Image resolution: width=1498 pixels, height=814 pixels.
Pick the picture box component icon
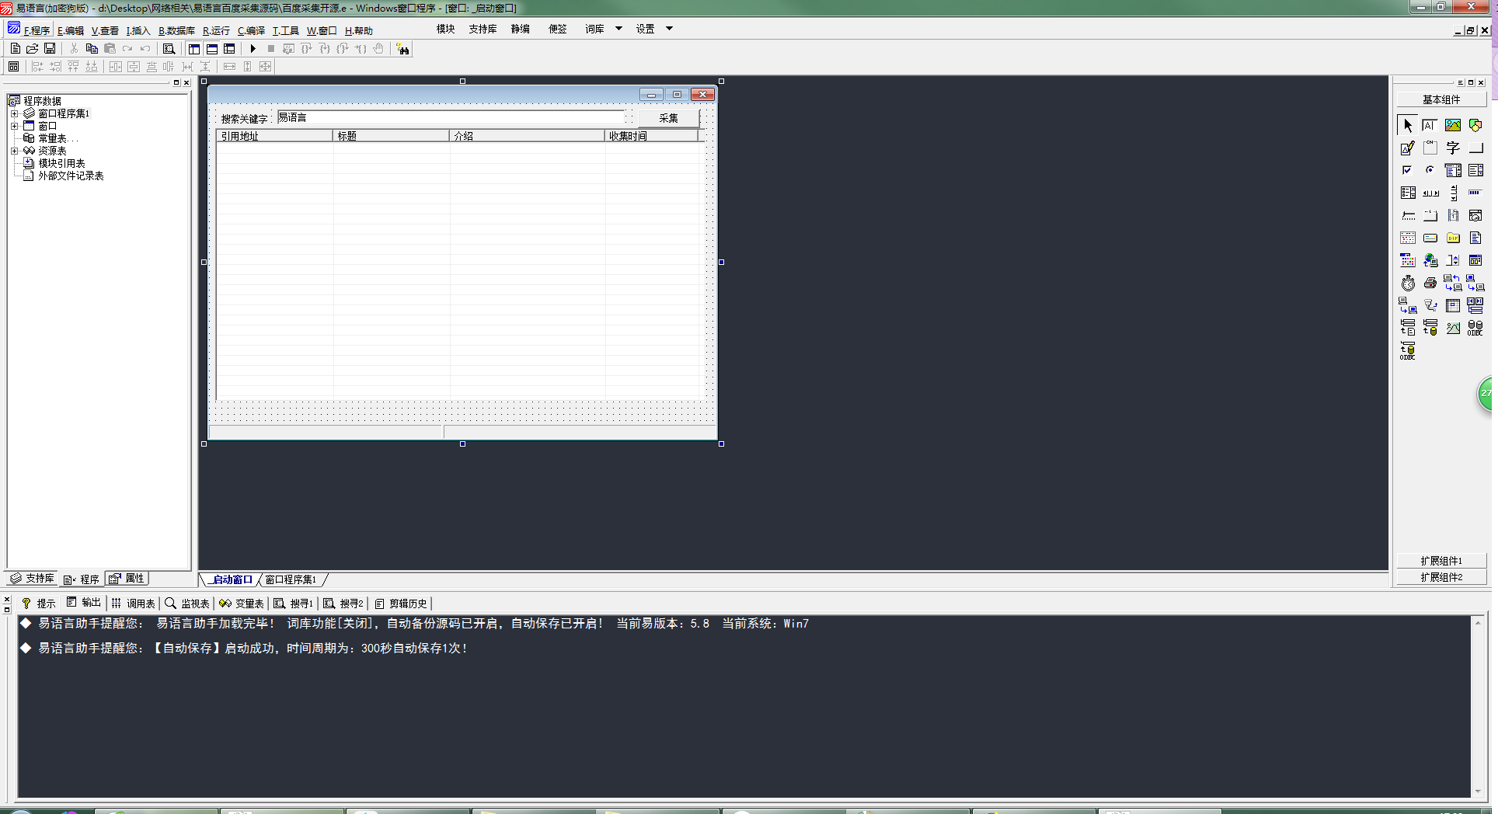click(1452, 125)
